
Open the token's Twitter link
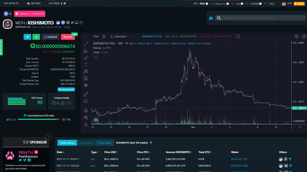click(72, 22)
